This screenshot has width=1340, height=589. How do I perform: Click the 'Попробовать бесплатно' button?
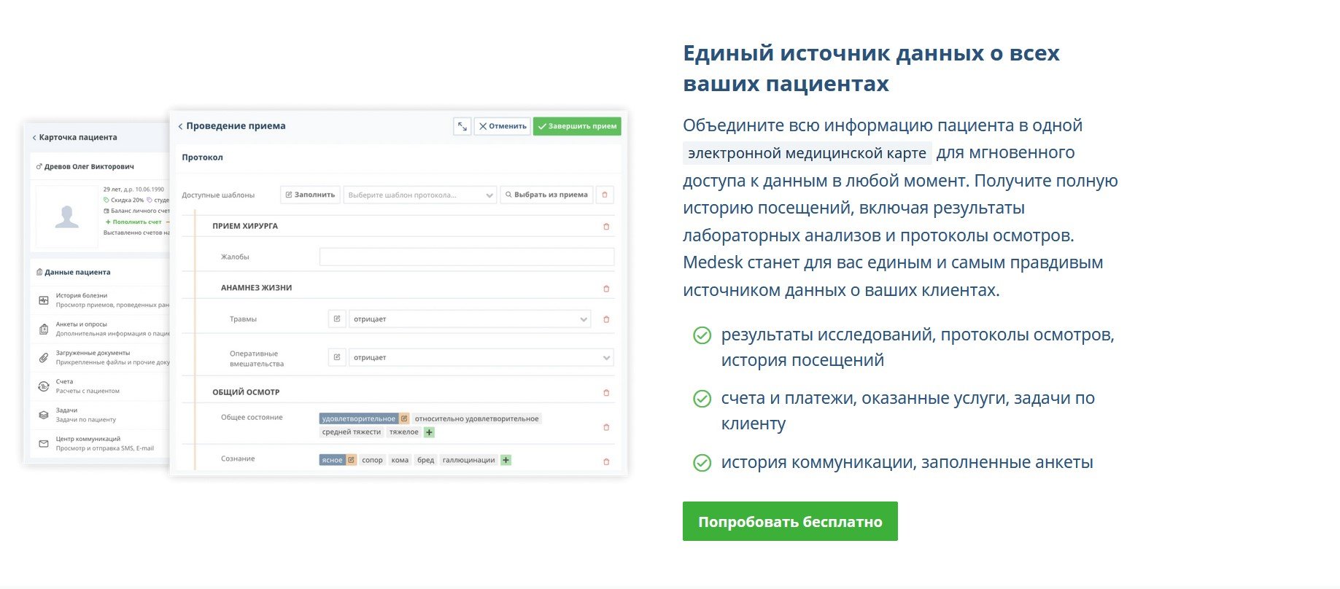[x=790, y=521]
